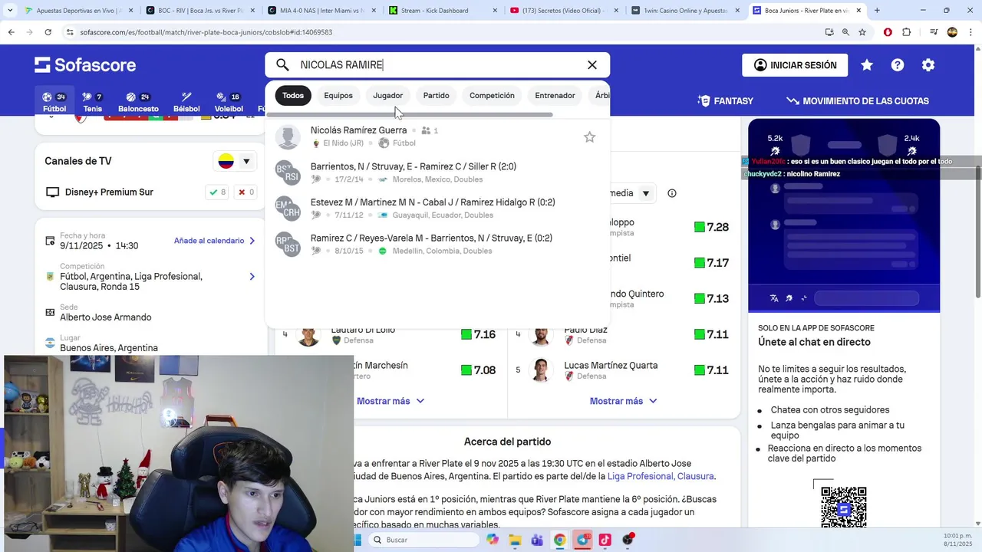Image resolution: width=982 pixels, height=552 pixels.
Task: Open Estevez M / Martinez M N match result
Action: click(437, 209)
